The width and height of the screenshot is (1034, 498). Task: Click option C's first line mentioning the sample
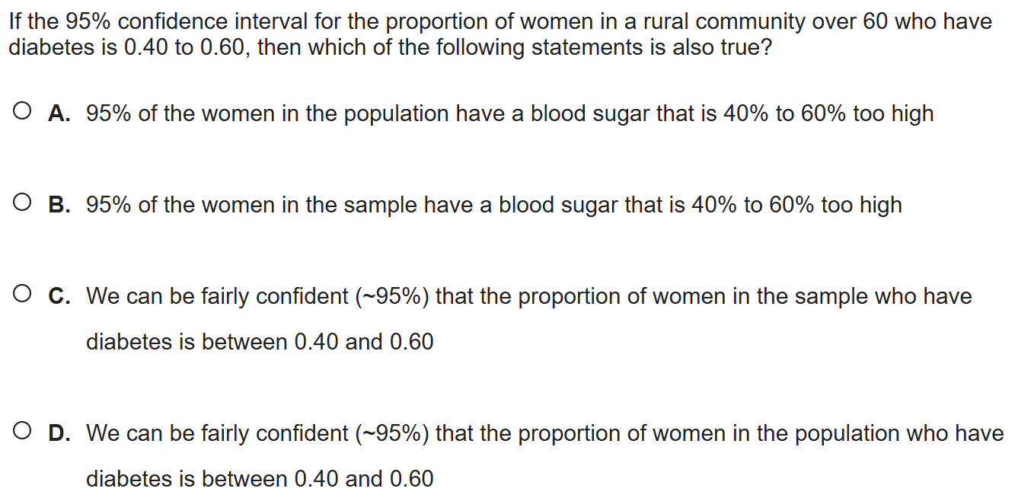click(x=528, y=296)
